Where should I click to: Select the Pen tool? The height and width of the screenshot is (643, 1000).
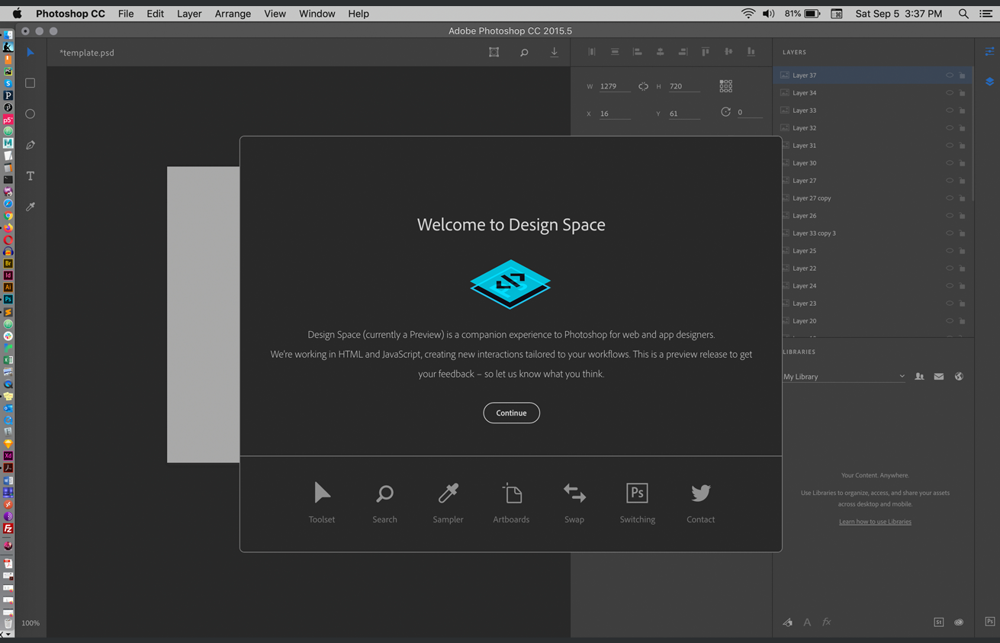(x=31, y=145)
